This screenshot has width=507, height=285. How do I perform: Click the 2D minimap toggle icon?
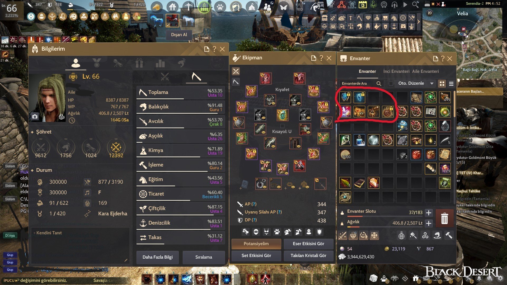pos(430,13)
